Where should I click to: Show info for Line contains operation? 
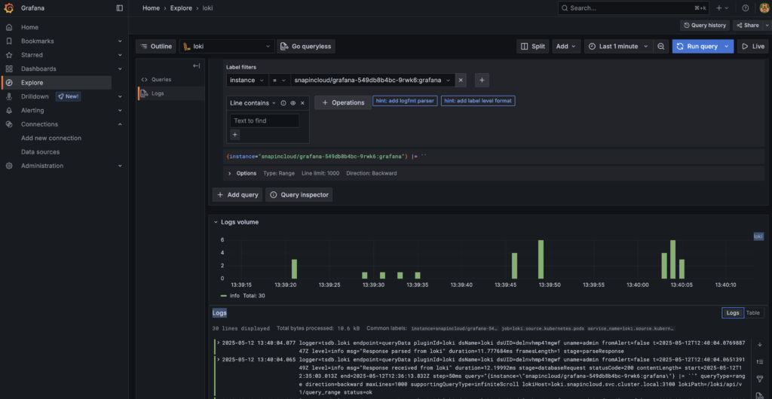(x=283, y=103)
